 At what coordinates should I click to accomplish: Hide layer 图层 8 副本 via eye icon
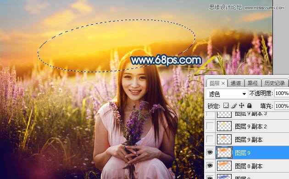pos(210,166)
